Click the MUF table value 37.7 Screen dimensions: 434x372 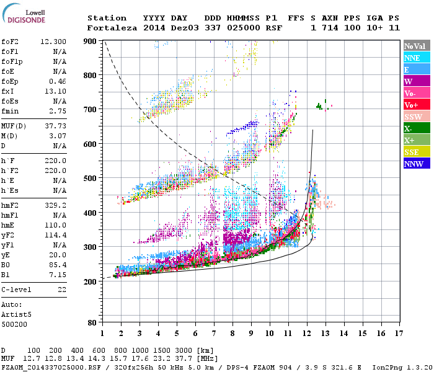tap(184, 359)
